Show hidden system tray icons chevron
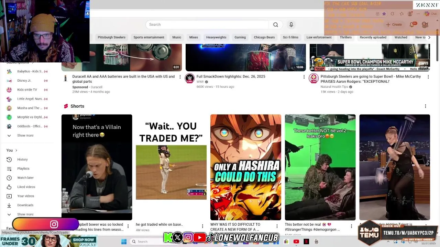The width and height of the screenshot is (440, 247). [388, 242]
